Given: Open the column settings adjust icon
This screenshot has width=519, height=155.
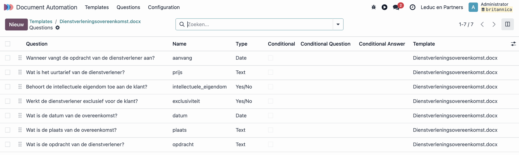Looking at the screenshot, I should click(513, 44).
